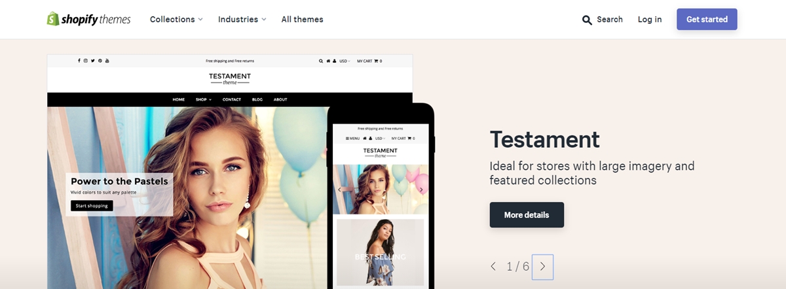Image resolution: width=786 pixels, height=289 pixels.
Task: Open the Log in link
Action: coord(650,20)
